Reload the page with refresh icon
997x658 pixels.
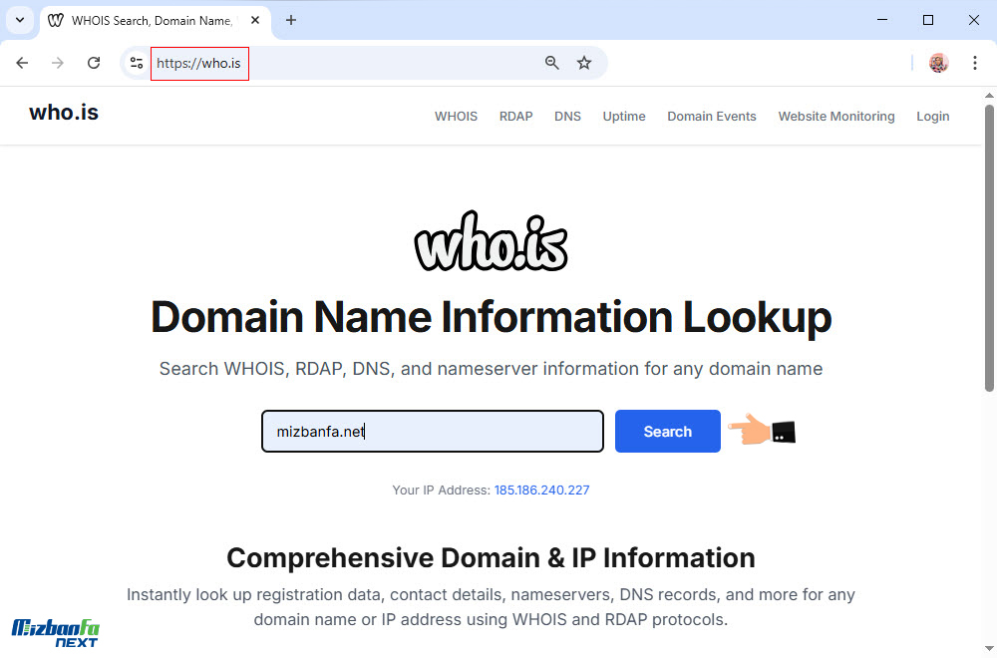(x=94, y=63)
